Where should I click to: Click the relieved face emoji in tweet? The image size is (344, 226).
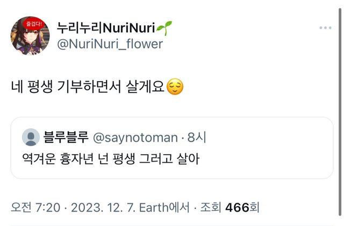(x=175, y=87)
